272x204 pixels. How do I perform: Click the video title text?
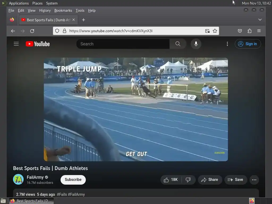[x=50, y=168]
